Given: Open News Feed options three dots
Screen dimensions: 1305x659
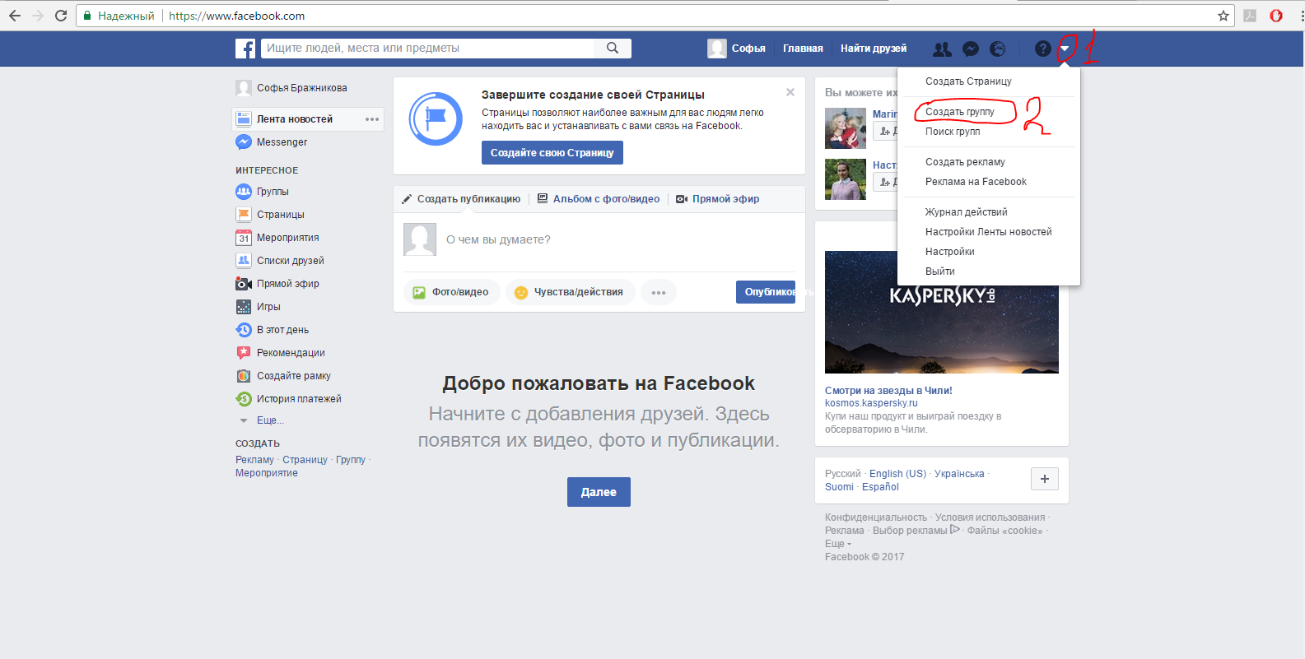Looking at the screenshot, I should 372,119.
